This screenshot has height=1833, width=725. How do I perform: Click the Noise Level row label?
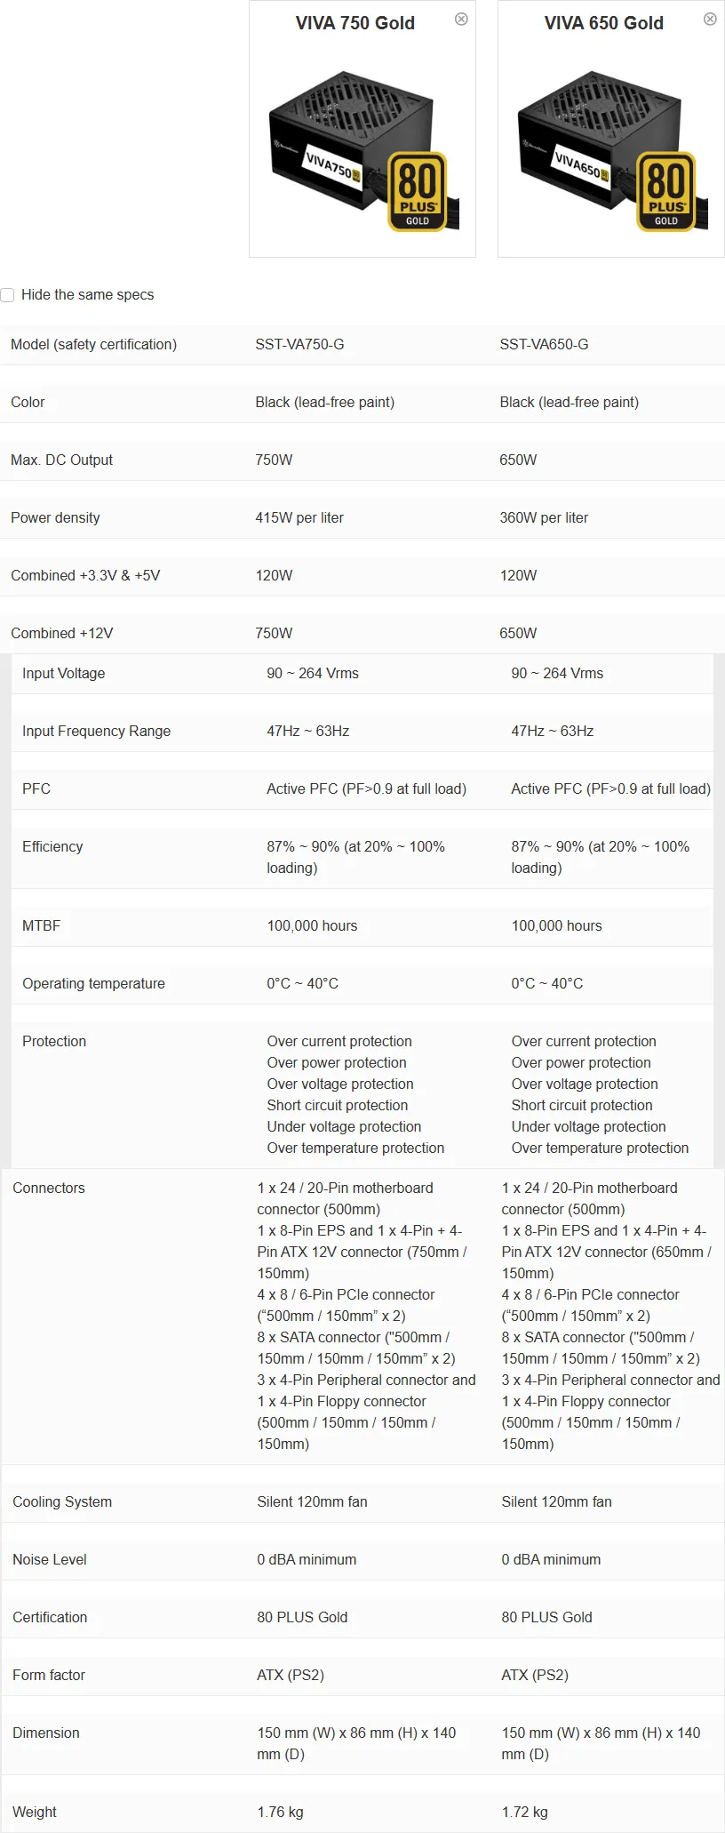50,1560
